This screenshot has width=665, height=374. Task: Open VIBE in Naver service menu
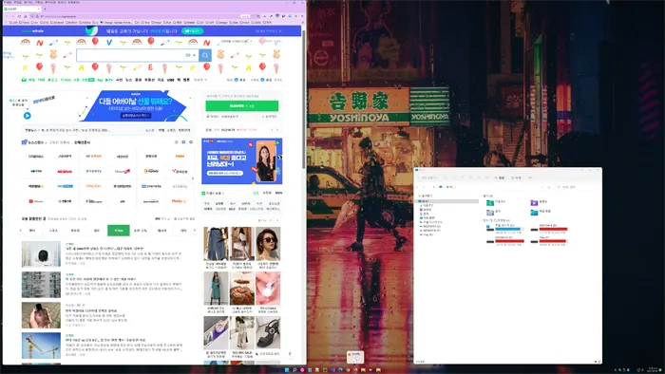(x=170, y=80)
